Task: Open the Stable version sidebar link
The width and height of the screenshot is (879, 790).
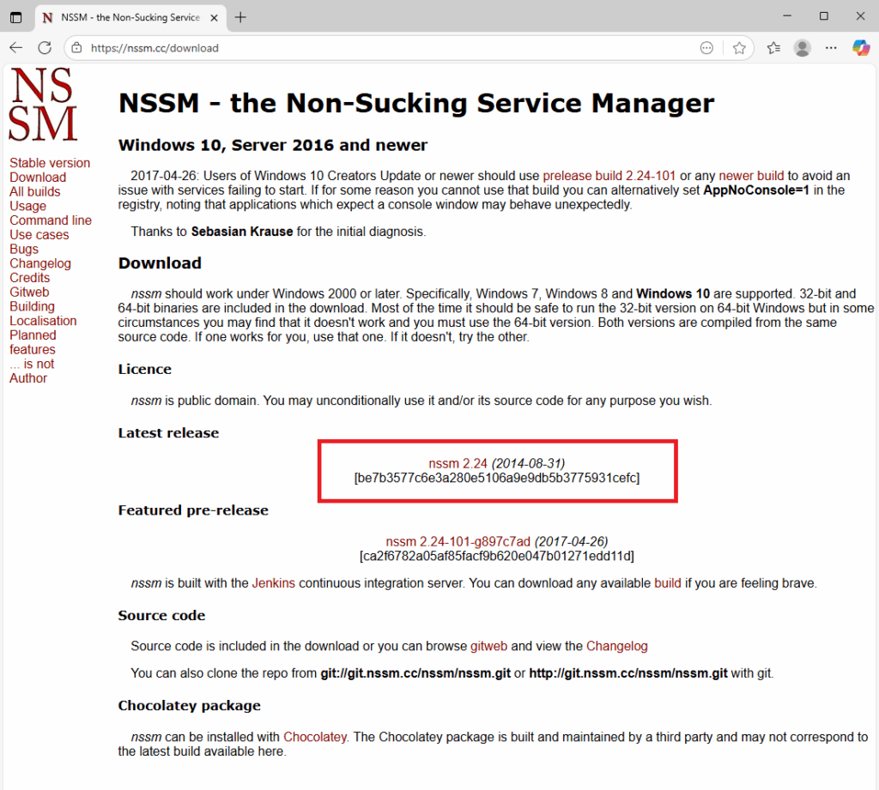Action: (50, 163)
